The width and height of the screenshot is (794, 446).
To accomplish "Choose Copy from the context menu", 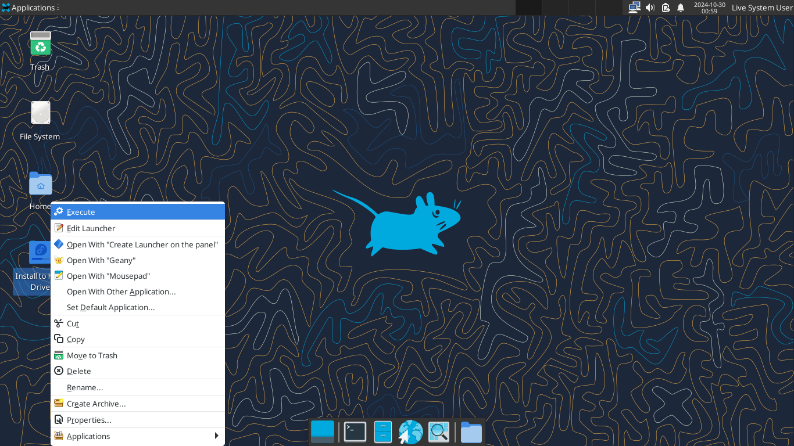I will coord(138,339).
